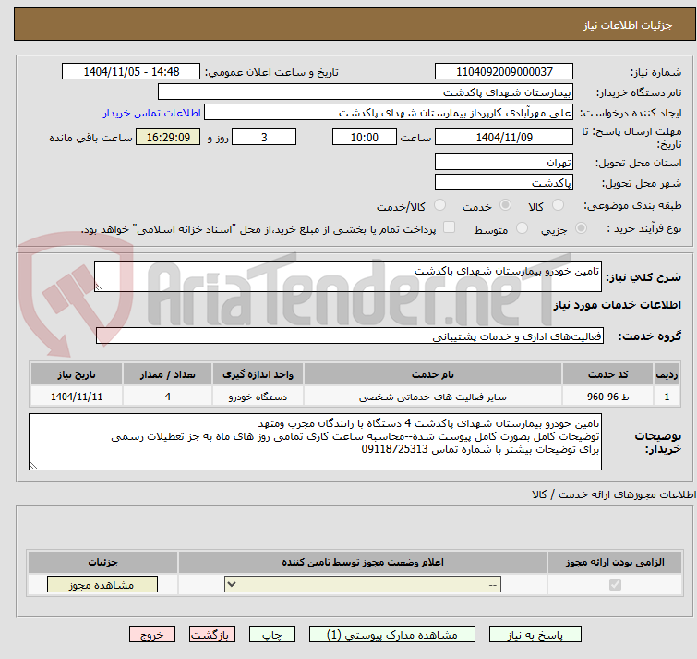Click the days remaining field showing 3
Viewport: 697px width, 659px height.
coord(264,137)
